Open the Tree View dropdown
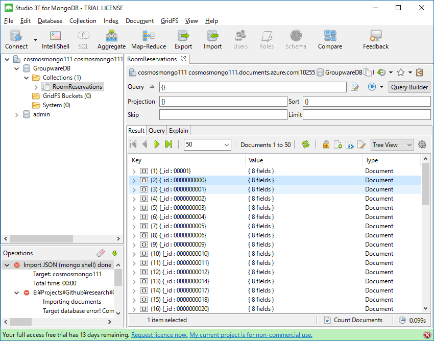The image size is (434, 341). coord(392,145)
